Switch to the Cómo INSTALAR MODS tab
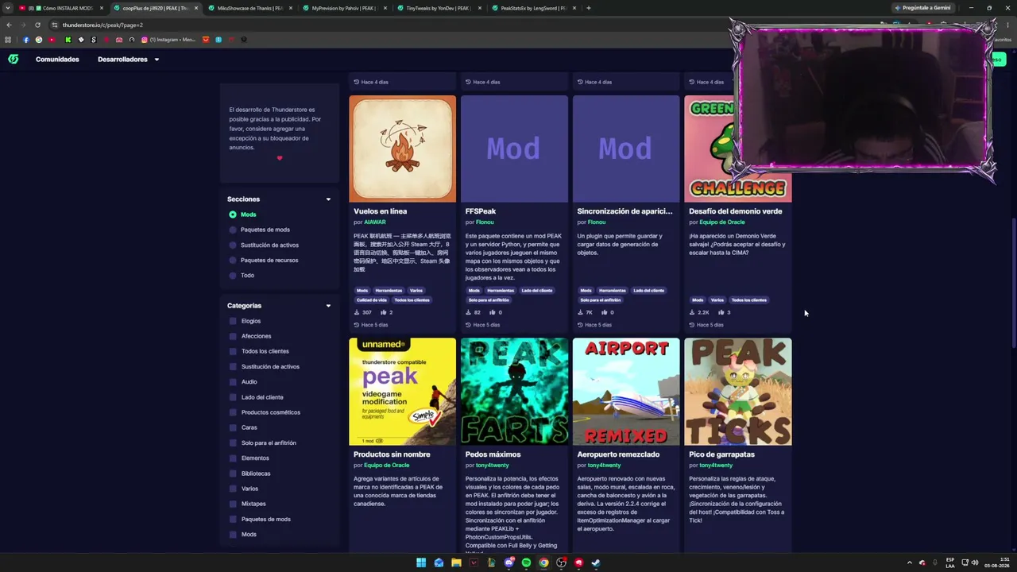Screen dimensions: 1017x572 pos(62,8)
